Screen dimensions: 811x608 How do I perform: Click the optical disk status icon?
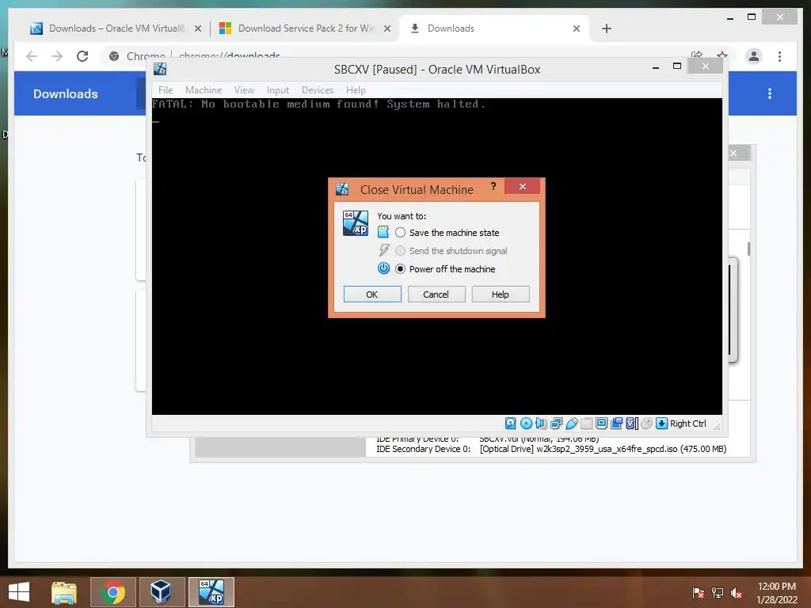tap(526, 424)
